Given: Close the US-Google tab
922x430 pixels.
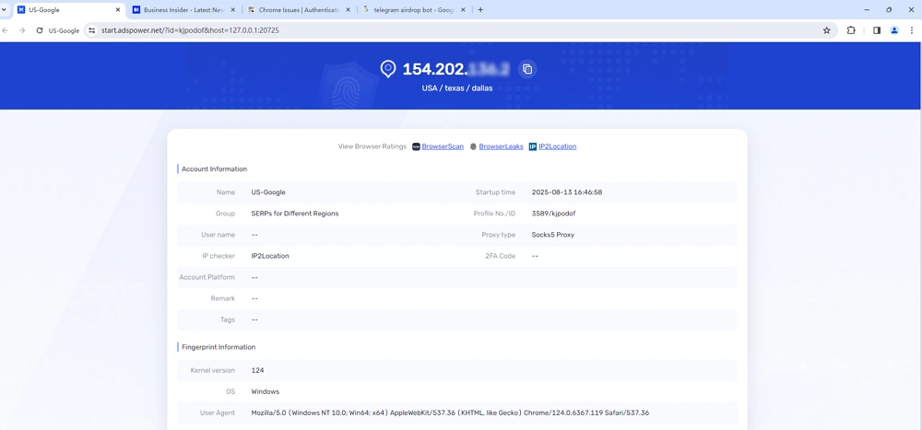Looking at the screenshot, I should pyautogui.click(x=118, y=10).
